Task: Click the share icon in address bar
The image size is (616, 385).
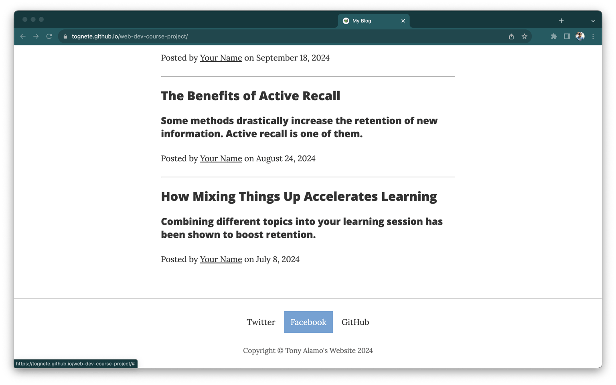Action: tap(511, 36)
